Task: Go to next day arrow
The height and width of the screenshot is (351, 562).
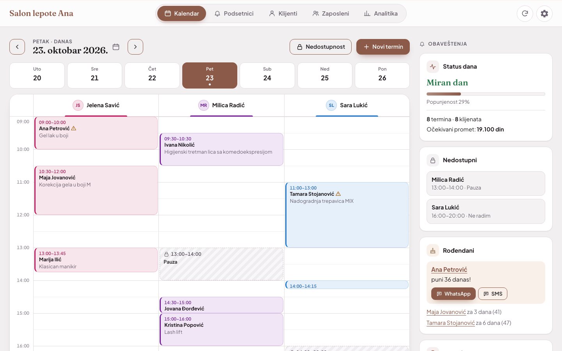Action: [x=135, y=47]
